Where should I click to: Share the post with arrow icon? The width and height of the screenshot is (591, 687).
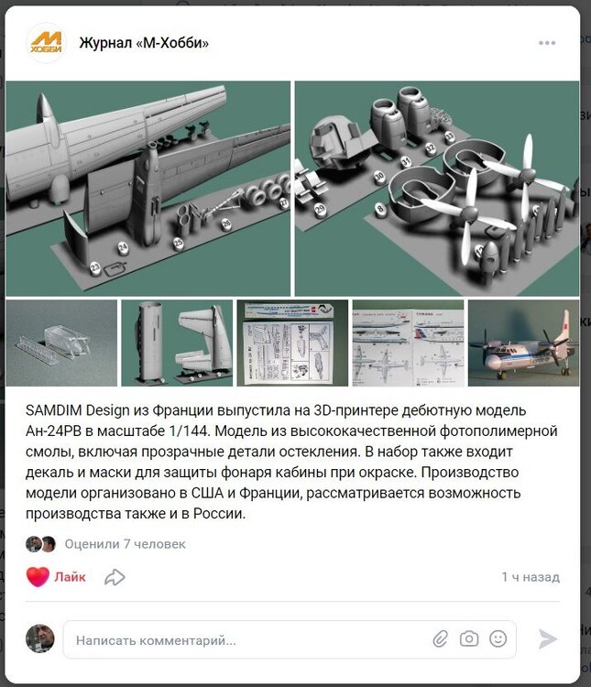[x=115, y=577]
